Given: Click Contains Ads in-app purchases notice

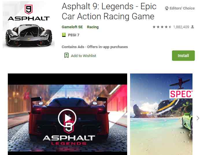Looking at the screenshot, I should pos(95,47).
